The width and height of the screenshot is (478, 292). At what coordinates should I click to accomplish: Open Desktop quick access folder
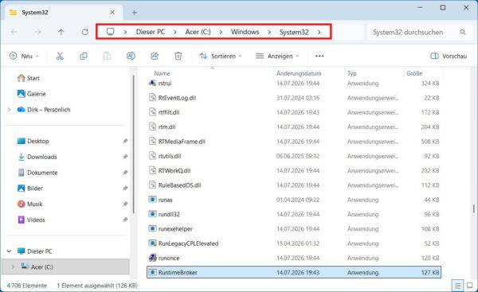click(33, 141)
